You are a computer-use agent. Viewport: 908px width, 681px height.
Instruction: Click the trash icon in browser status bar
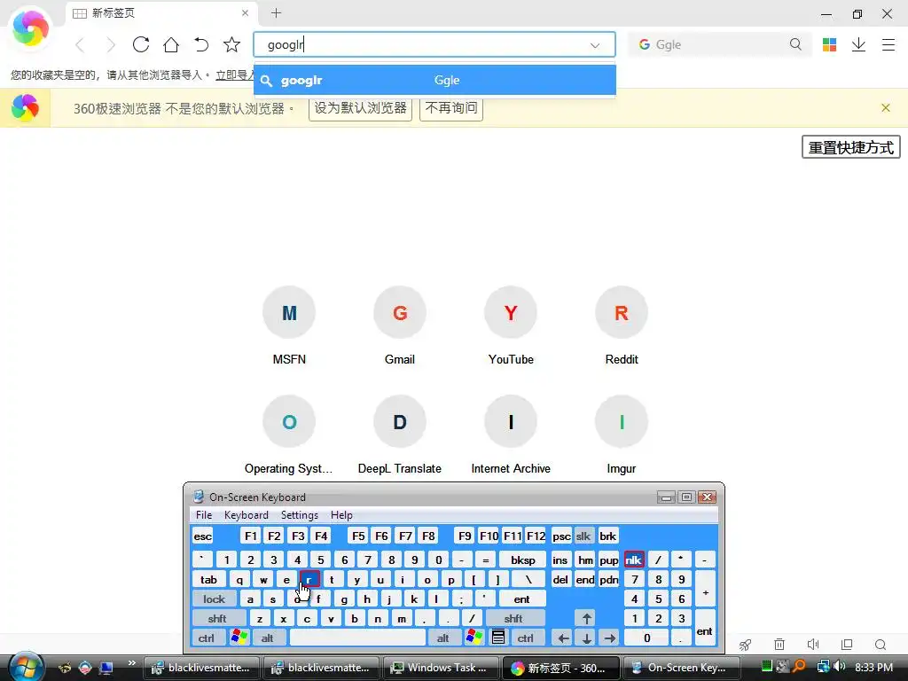point(779,645)
